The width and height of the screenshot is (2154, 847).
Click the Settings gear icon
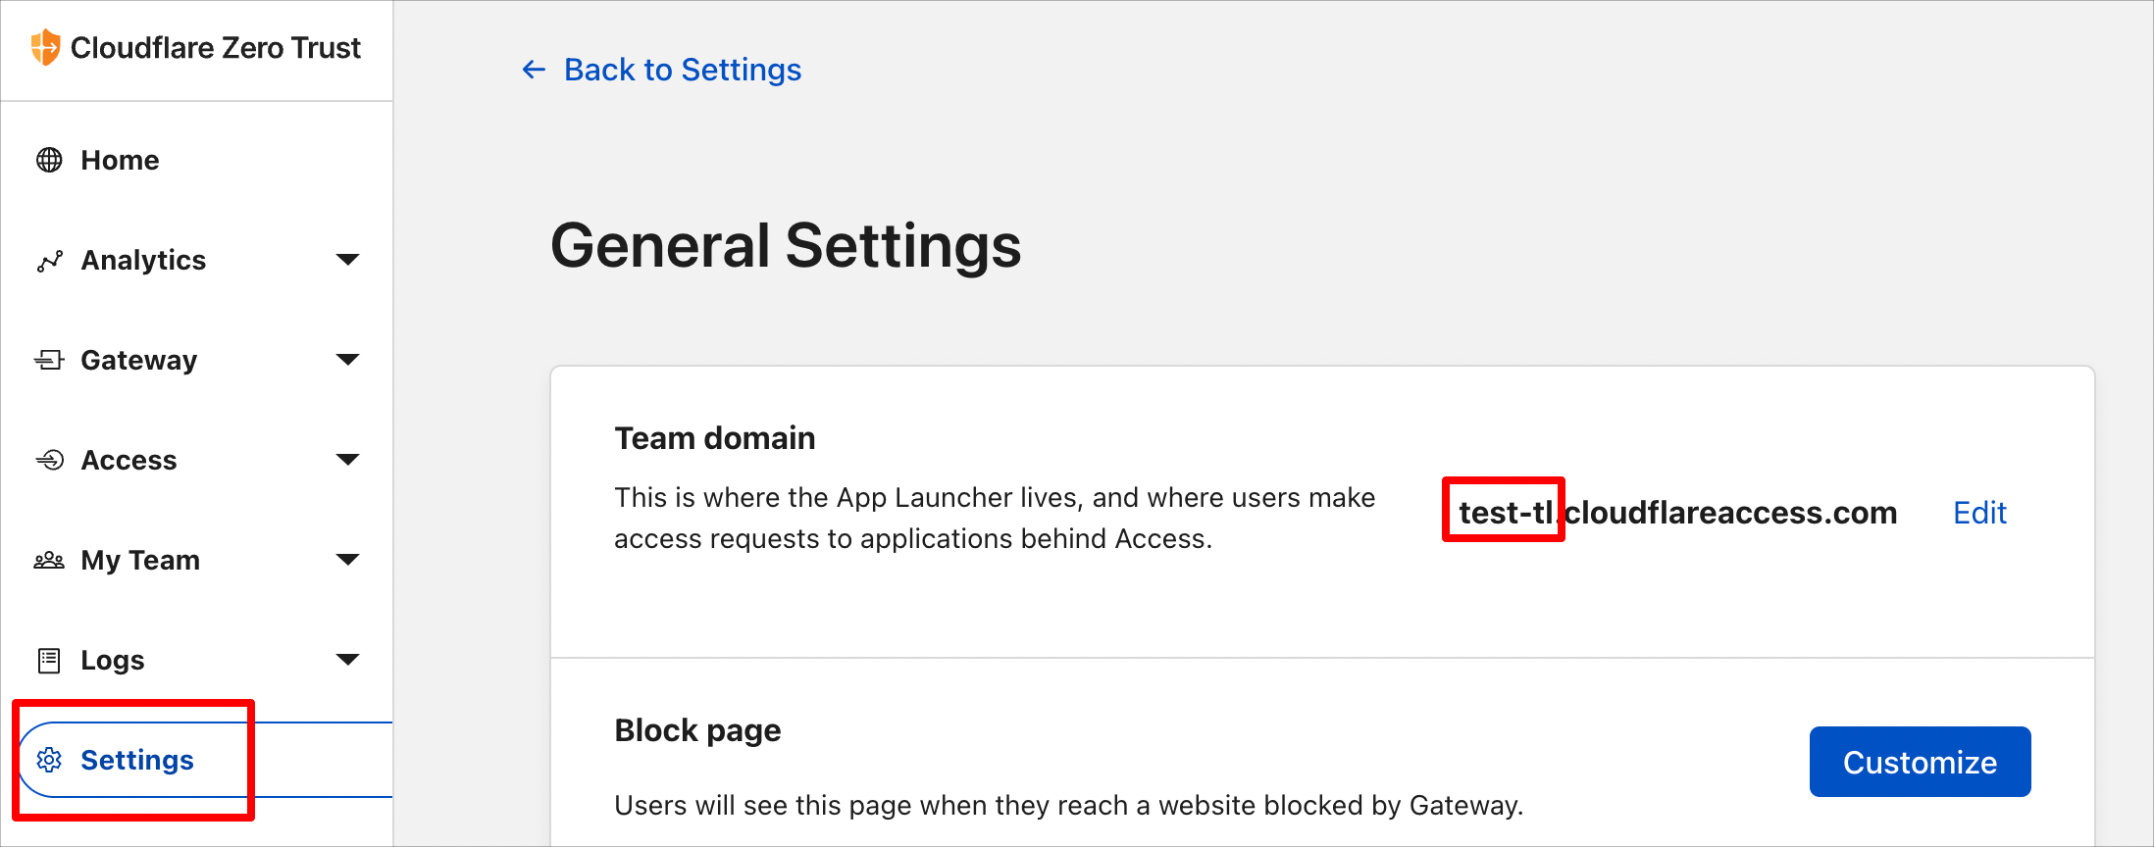pos(49,760)
